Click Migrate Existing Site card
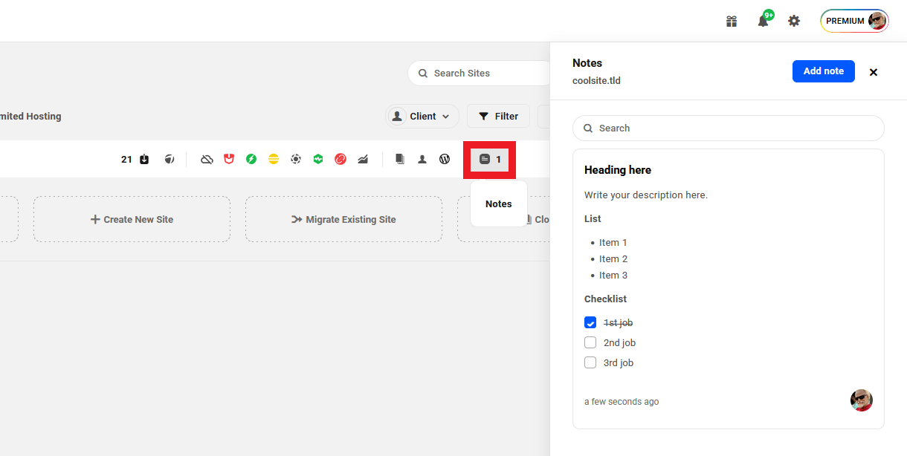 tap(343, 219)
